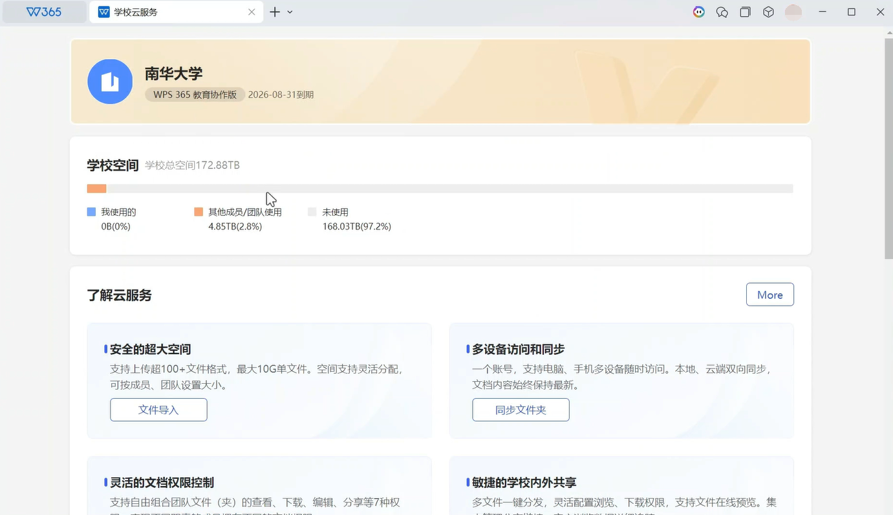Viewport: 893px width, 515px height.
Task: Click the multi-window stack icon
Action: tap(746, 12)
